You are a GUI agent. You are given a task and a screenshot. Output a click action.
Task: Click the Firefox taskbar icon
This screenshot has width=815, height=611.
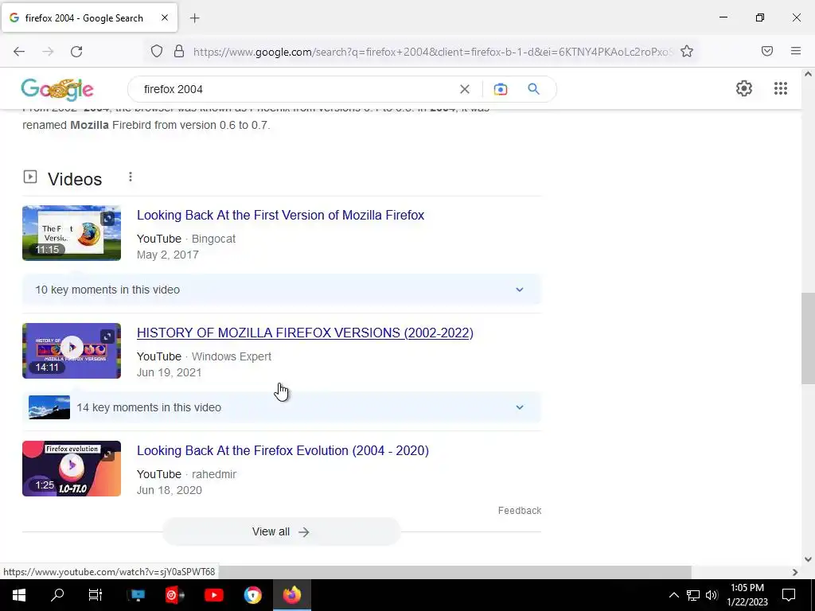click(292, 595)
